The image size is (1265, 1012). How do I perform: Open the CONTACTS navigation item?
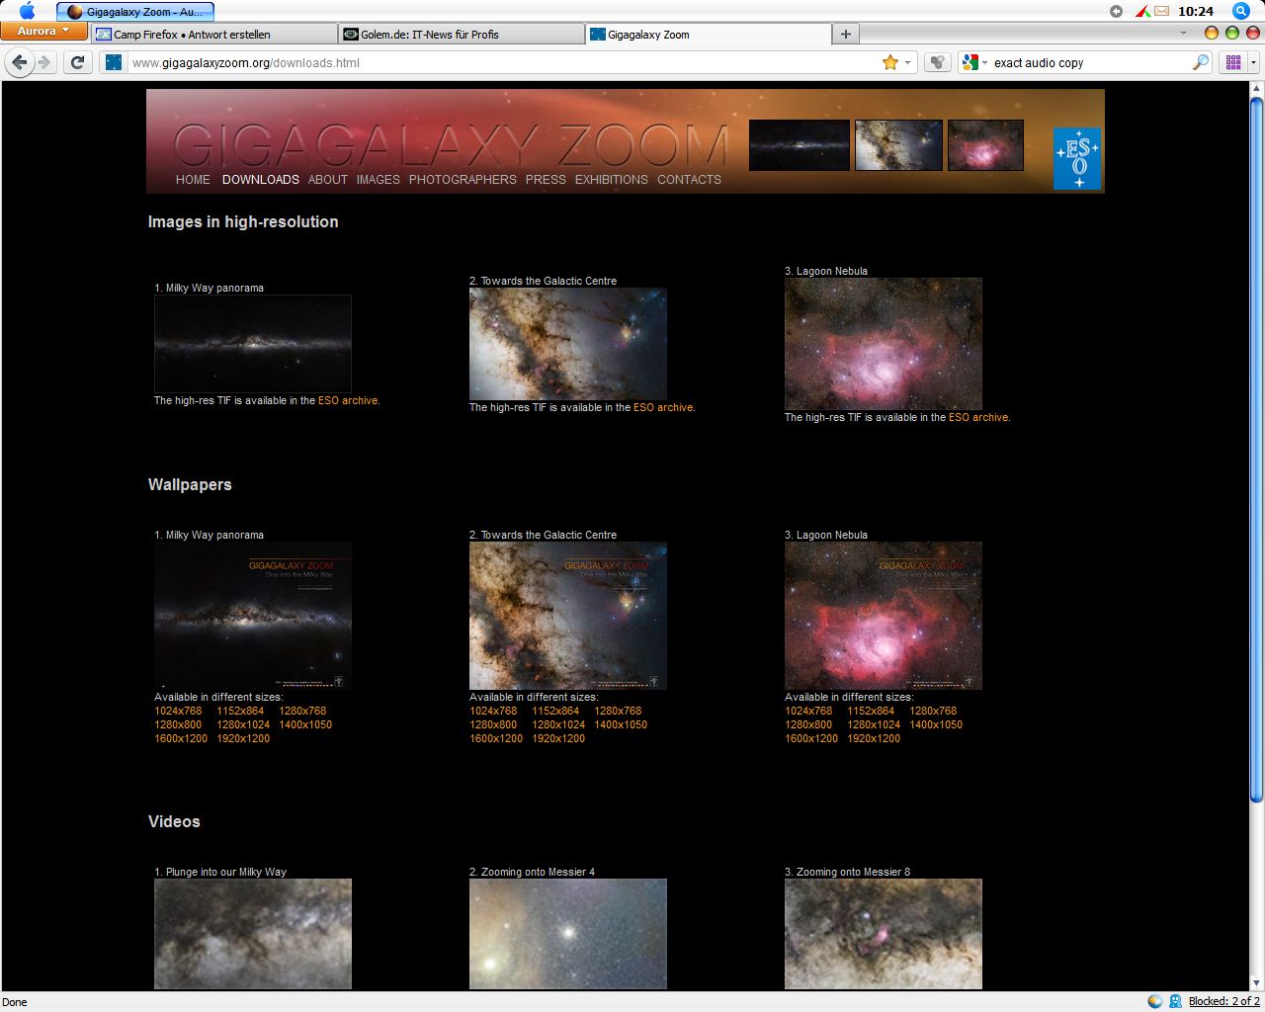[689, 180]
